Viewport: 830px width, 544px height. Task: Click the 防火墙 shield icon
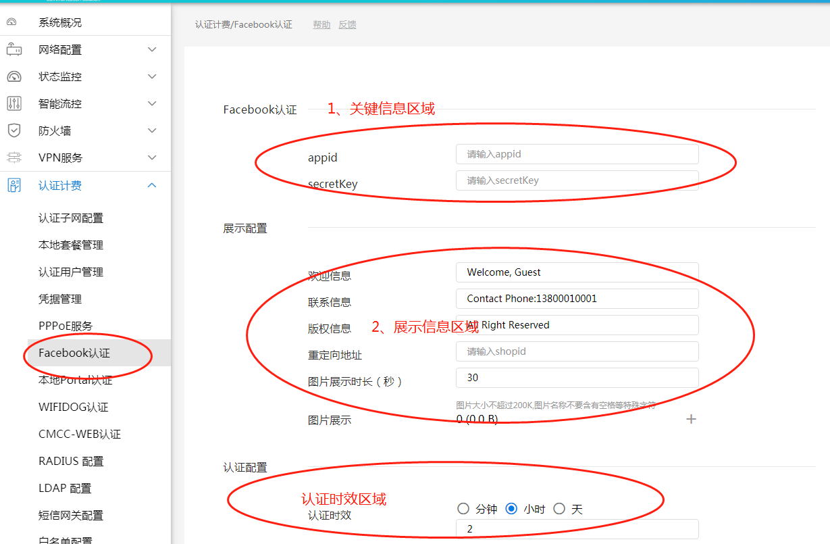click(14, 130)
